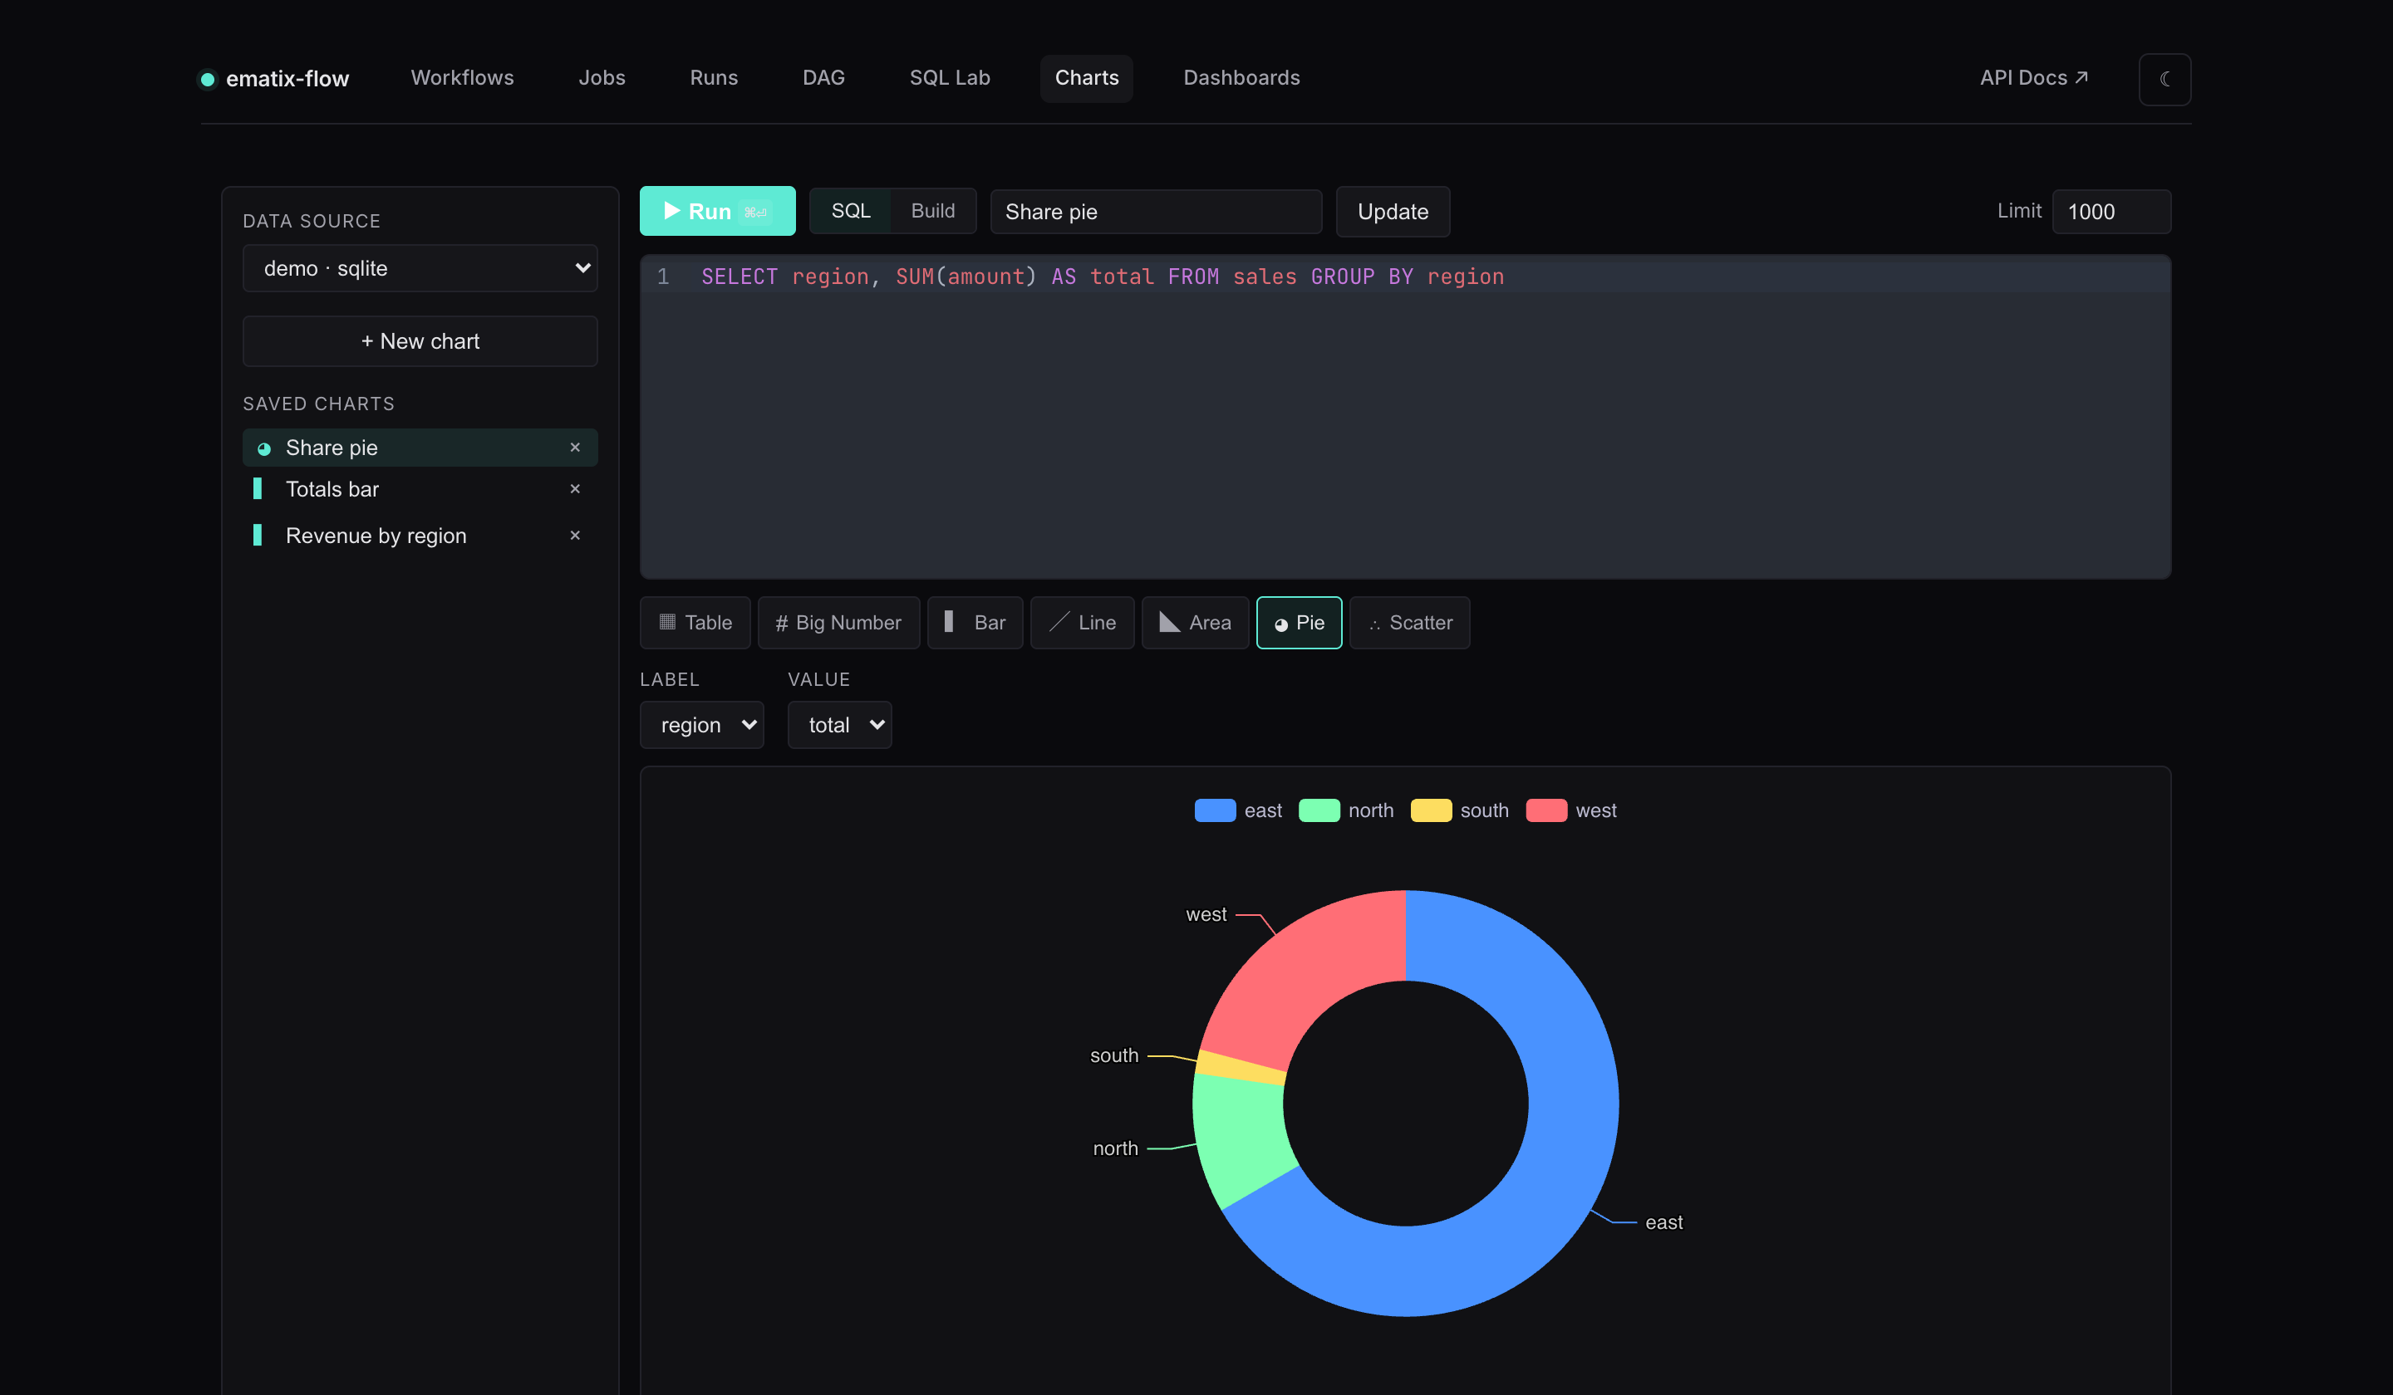Toggle the west legend swatch
This screenshot has width=2393, height=1395.
click(x=1546, y=810)
